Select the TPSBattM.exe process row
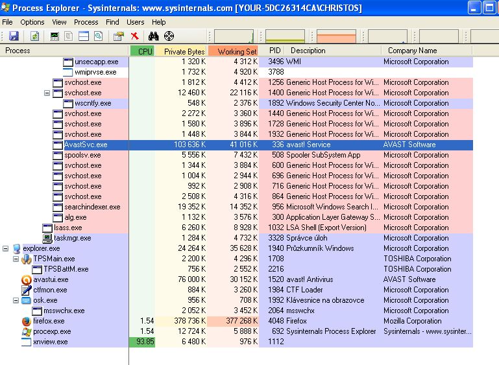 click(x=236, y=269)
